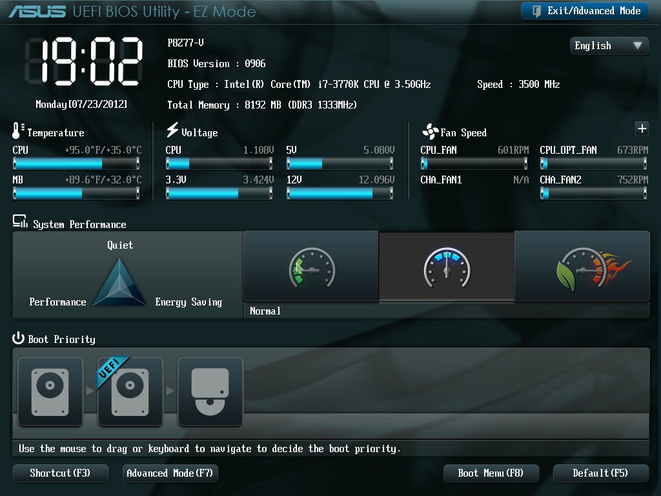This screenshot has width=661, height=496.
Task: Select the Normal blue gauge mode
Action: coord(447,267)
